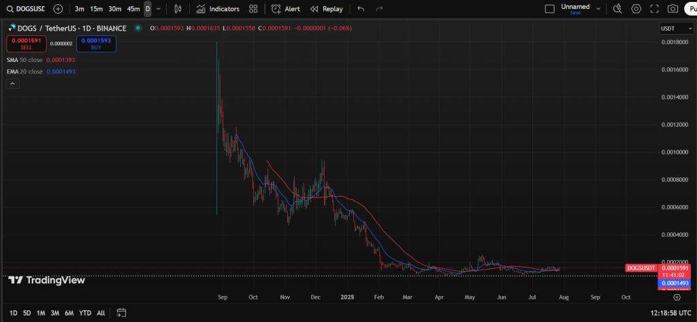Switch to the 30m timeframe
697x322 pixels.
click(115, 9)
